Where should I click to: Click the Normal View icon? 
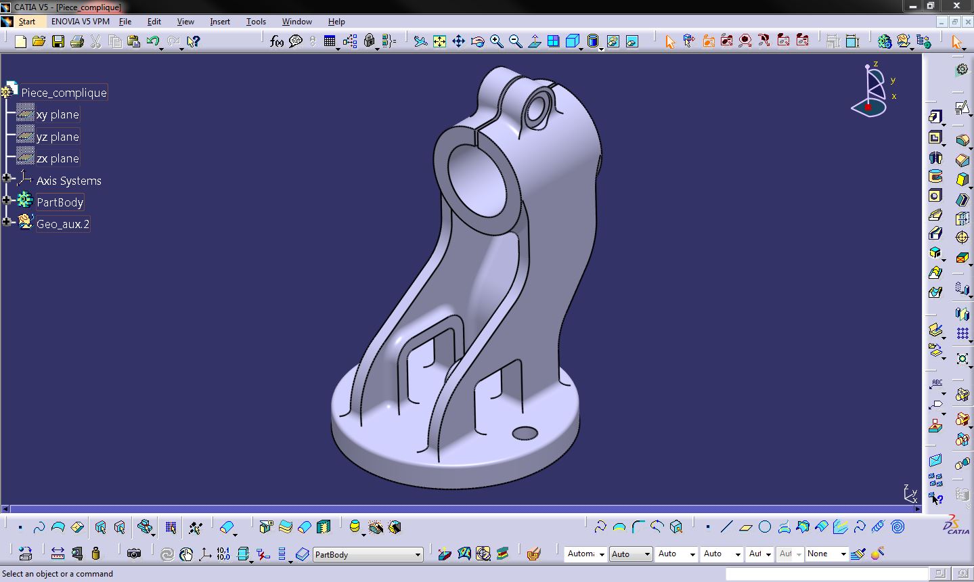pyautogui.click(x=534, y=41)
